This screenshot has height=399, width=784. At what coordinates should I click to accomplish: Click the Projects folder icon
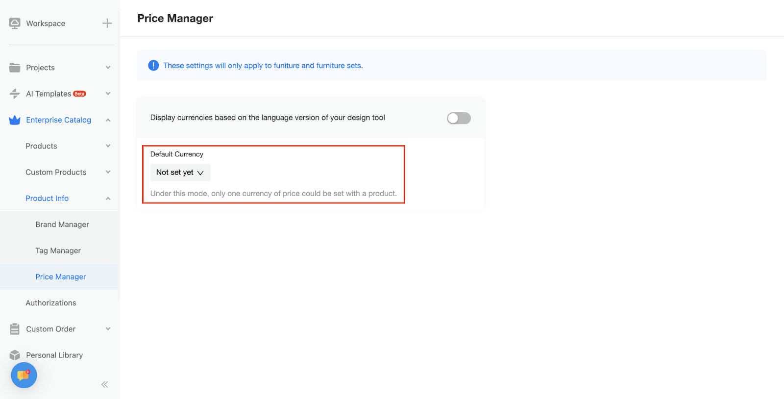click(15, 68)
